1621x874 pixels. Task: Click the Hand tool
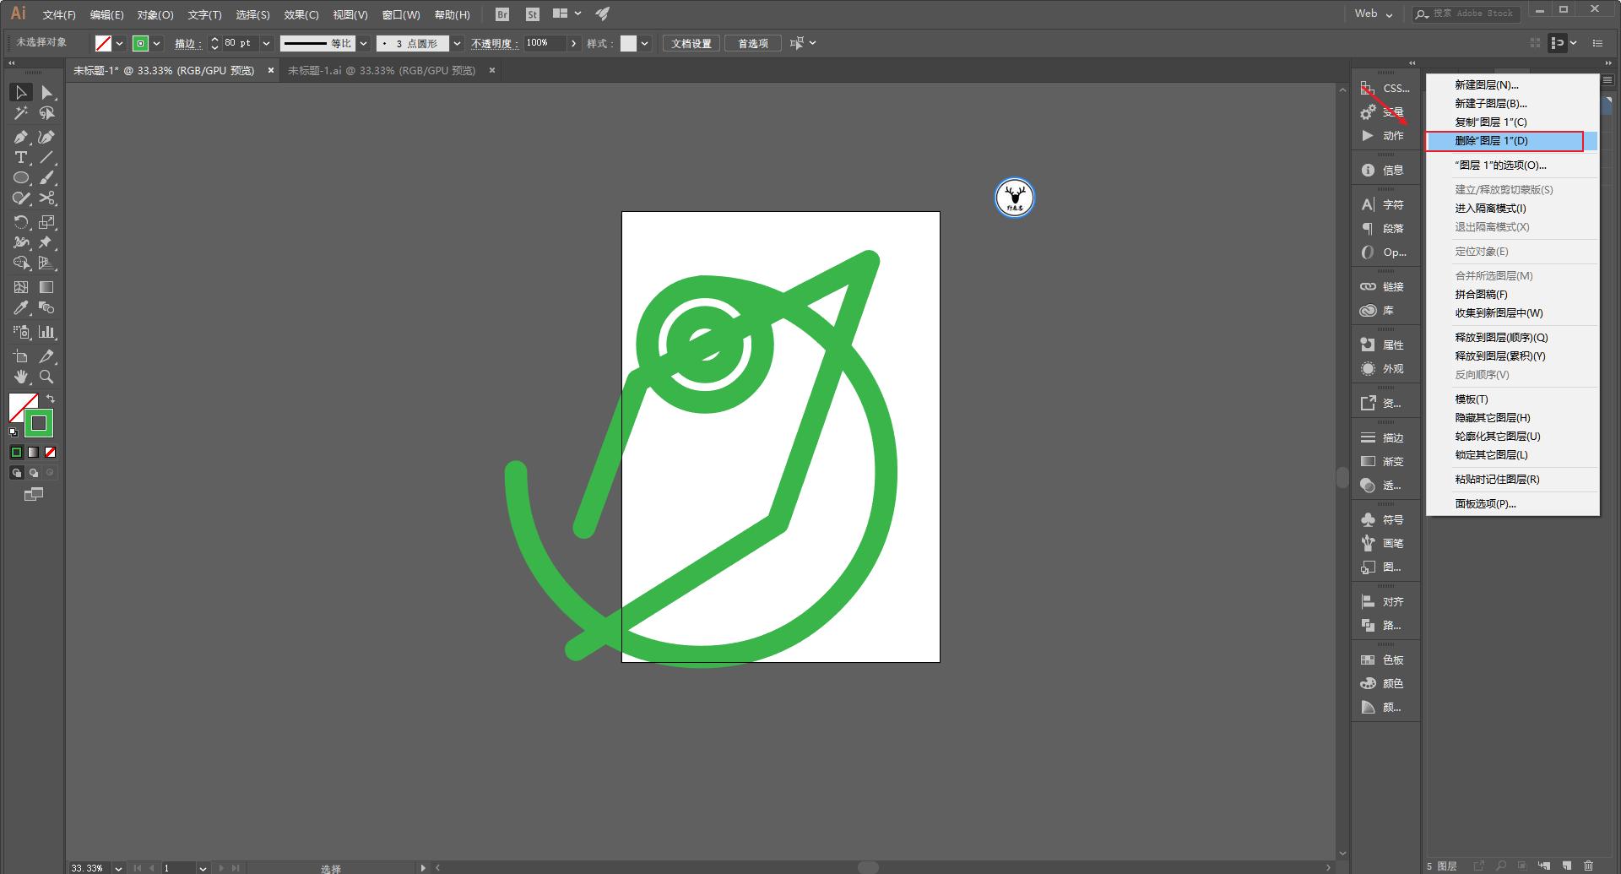(21, 377)
